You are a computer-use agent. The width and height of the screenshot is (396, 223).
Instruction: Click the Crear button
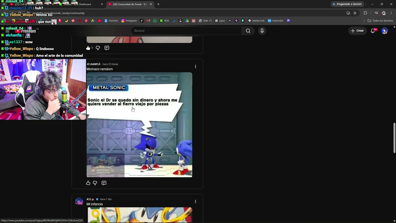click(x=357, y=31)
